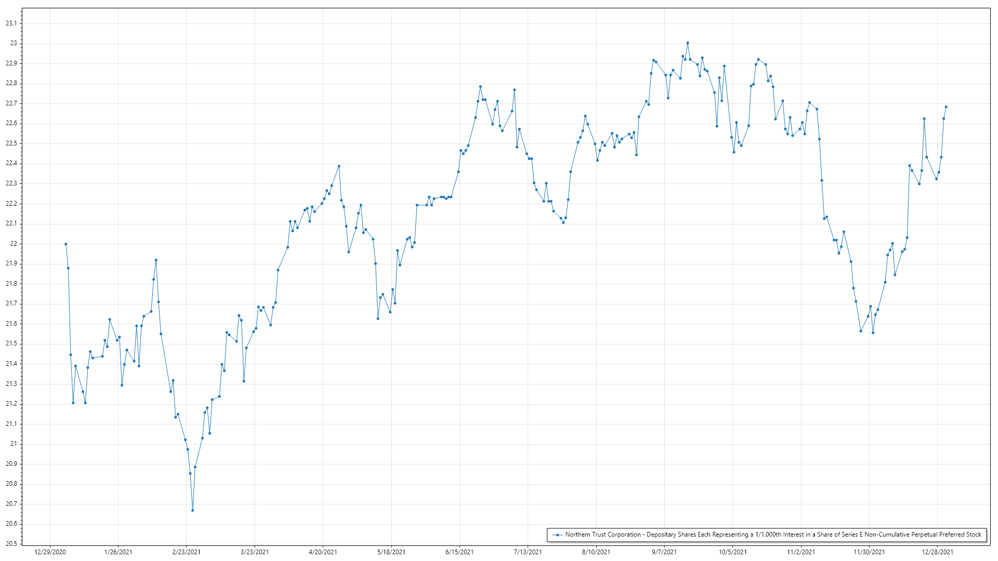998x561 pixels.
Task: Click the 10/5/2021 x-axis date label
Action: 732,552
